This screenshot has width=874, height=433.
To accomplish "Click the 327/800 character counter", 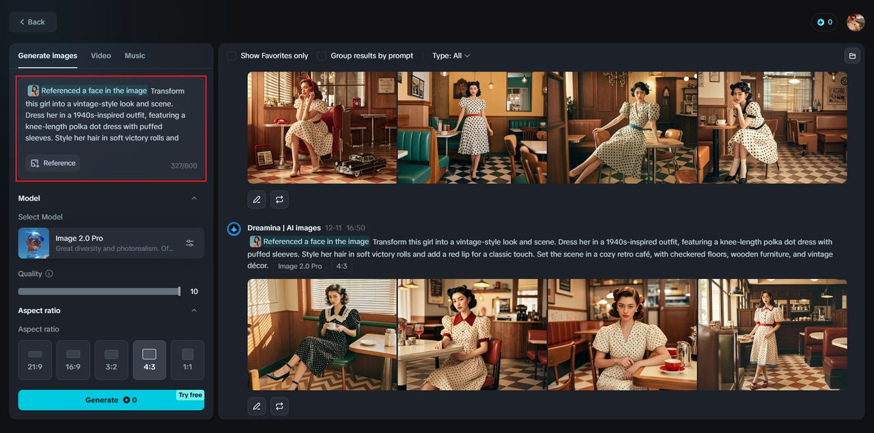I will (184, 166).
